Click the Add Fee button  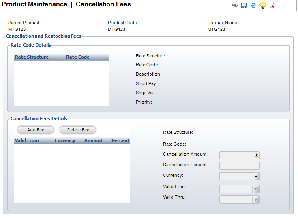coord(36,130)
